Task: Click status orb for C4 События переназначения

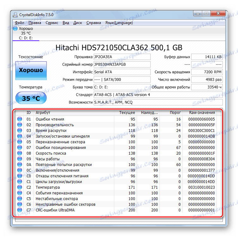Action: (20, 193)
